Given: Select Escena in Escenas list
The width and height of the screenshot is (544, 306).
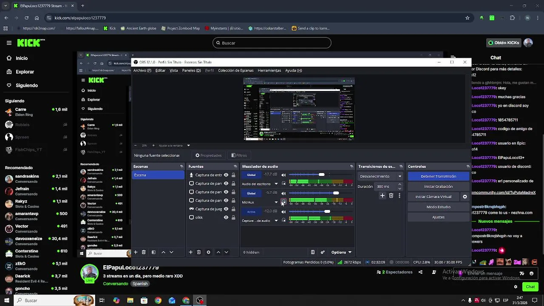Looking at the screenshot, I should click(158, 175).
